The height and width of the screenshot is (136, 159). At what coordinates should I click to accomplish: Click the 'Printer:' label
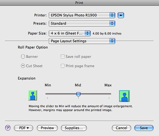click(x=40, y=15)
